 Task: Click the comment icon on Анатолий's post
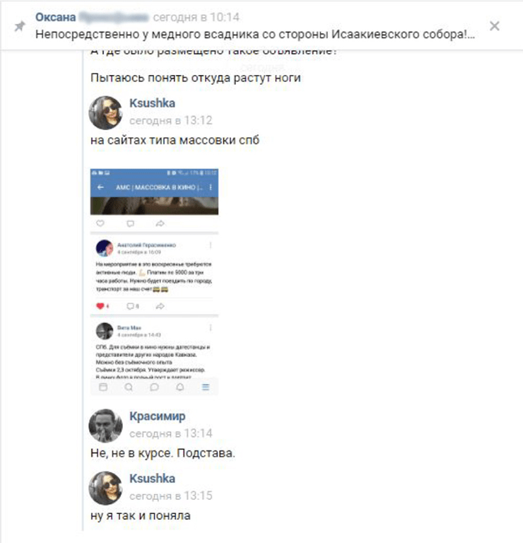point(130,306)
